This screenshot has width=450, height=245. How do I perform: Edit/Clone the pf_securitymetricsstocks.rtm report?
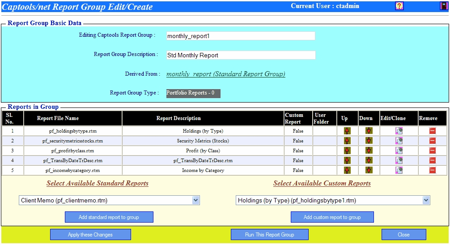(399, 141)
